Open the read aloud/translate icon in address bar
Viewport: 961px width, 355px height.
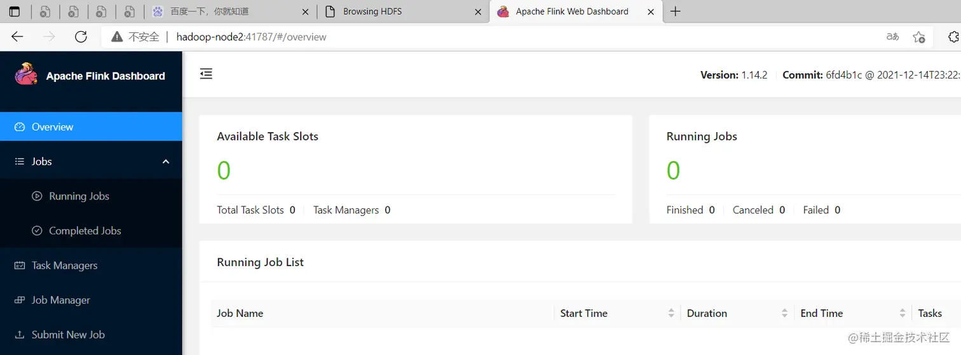[892, 37]
